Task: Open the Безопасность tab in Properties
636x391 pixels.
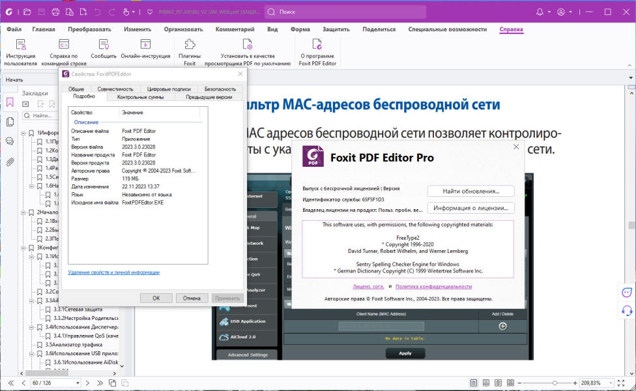Action: [x=220, y=89]
